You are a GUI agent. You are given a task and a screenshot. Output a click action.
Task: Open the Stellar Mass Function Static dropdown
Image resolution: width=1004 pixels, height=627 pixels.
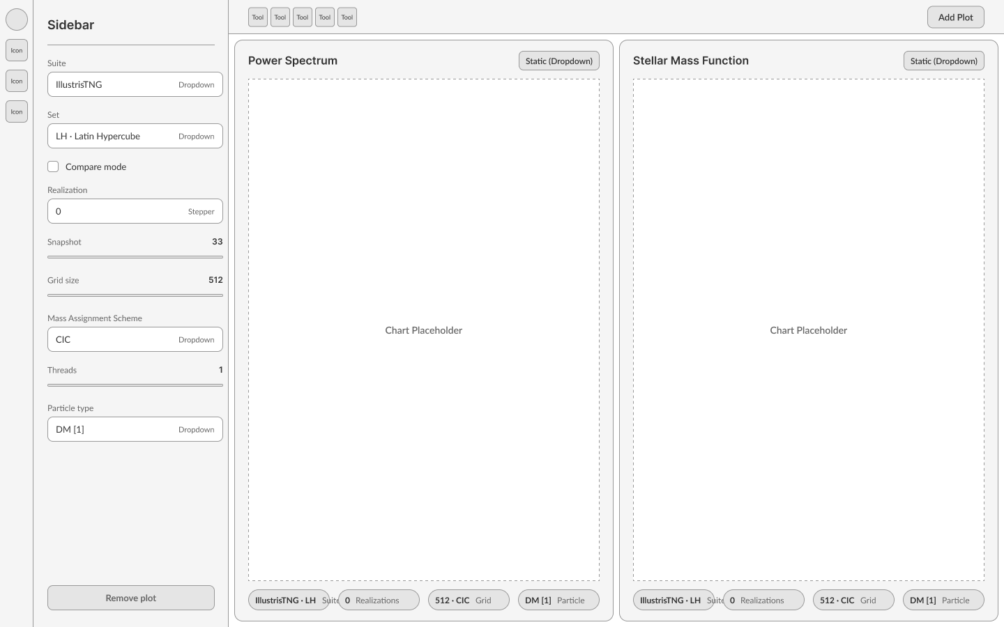[944, 61]
